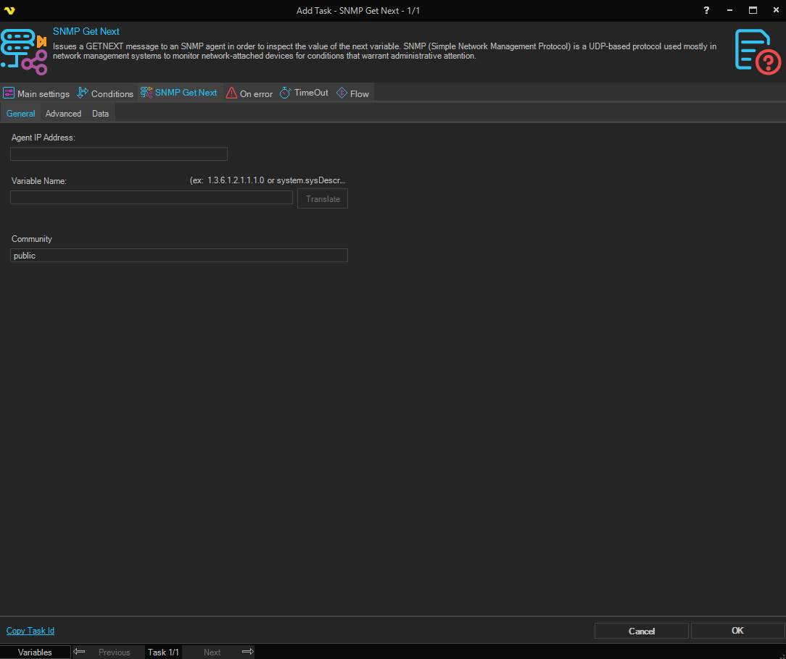Click the VisualCron logo in title bar
The image size is (786, 659).
click(x=9, y=10)
